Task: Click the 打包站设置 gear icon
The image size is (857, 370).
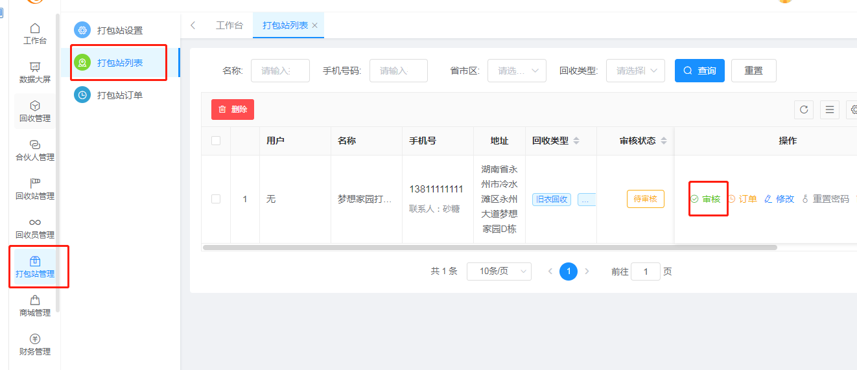Action: pyautogui.click(x=82, y=30)
